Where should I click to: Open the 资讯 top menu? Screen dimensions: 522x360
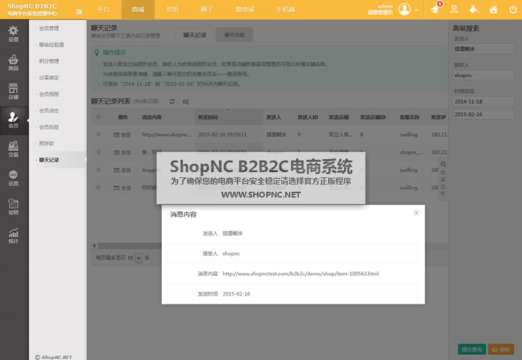172,9
